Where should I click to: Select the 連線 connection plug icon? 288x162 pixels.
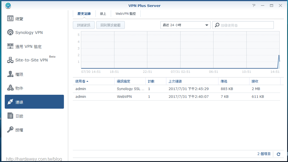click(x=10, y=102)
